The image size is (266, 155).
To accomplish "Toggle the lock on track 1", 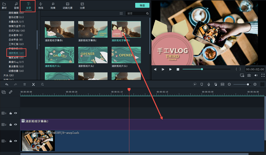I will (10, 141).
